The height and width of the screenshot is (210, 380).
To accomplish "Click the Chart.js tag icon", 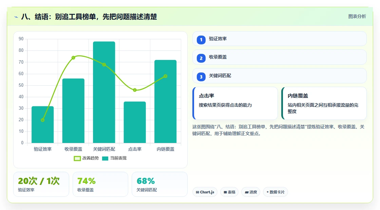I will coord(197,192).
